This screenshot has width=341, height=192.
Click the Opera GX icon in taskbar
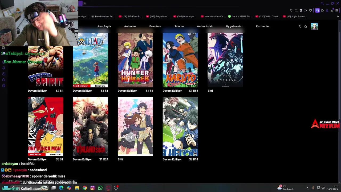click(108, 188)
